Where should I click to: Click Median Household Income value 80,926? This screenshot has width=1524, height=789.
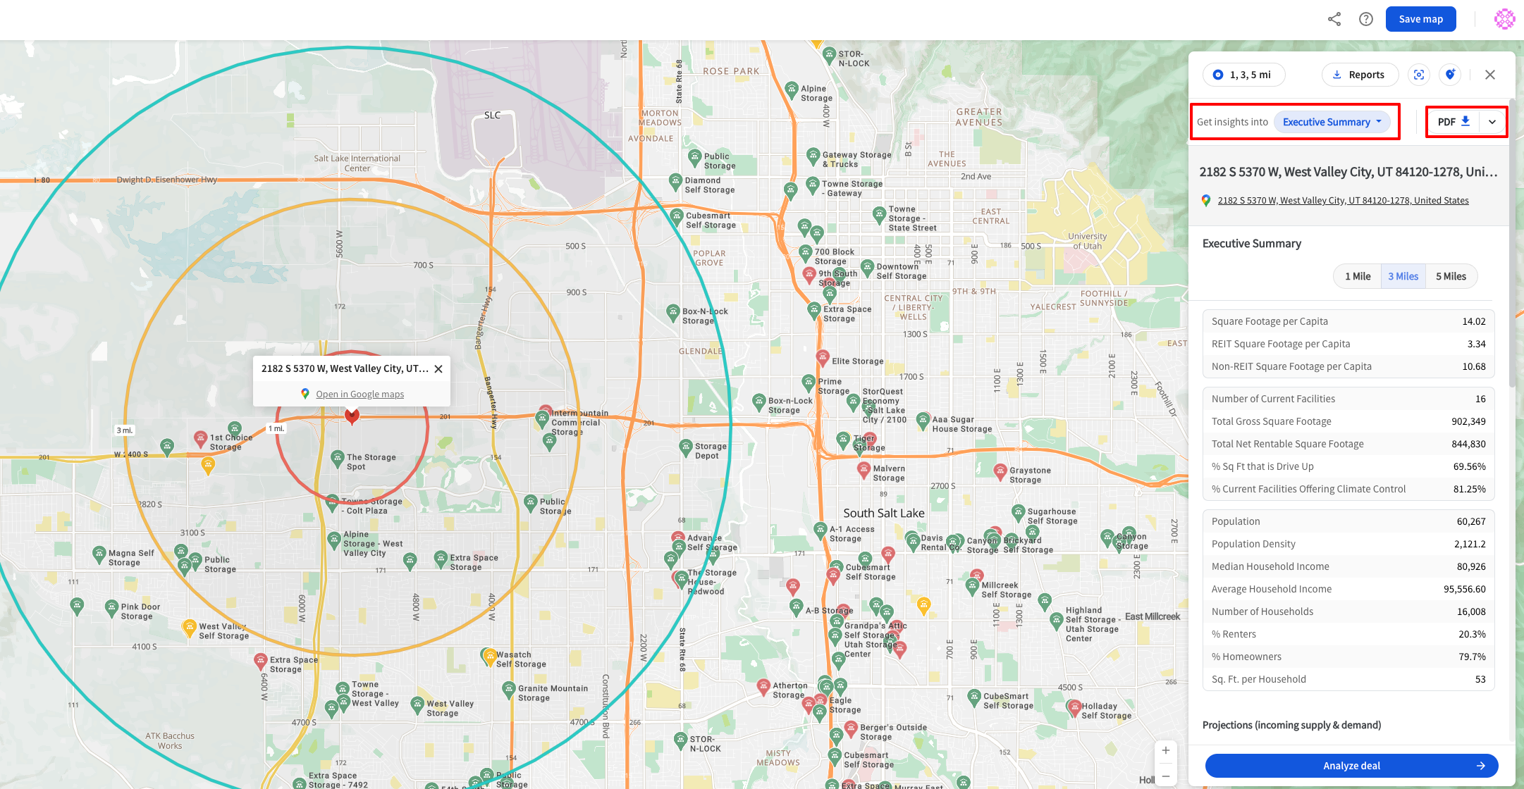tap(1471, 566)
